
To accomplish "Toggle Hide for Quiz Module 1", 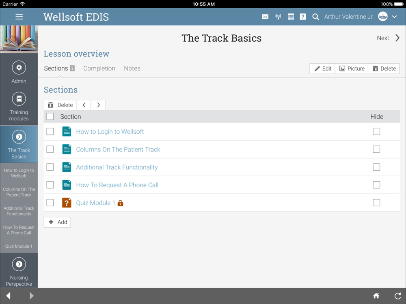I will click(376, 203).
